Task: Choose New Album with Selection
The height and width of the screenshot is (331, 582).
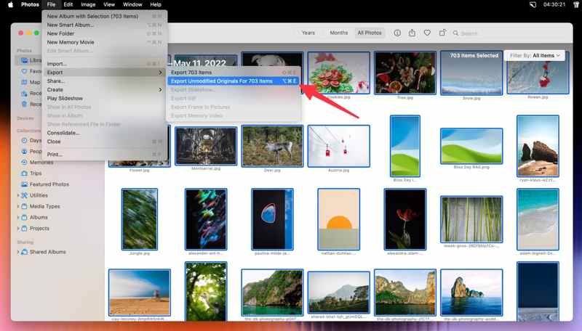Action: click(104, 16)
